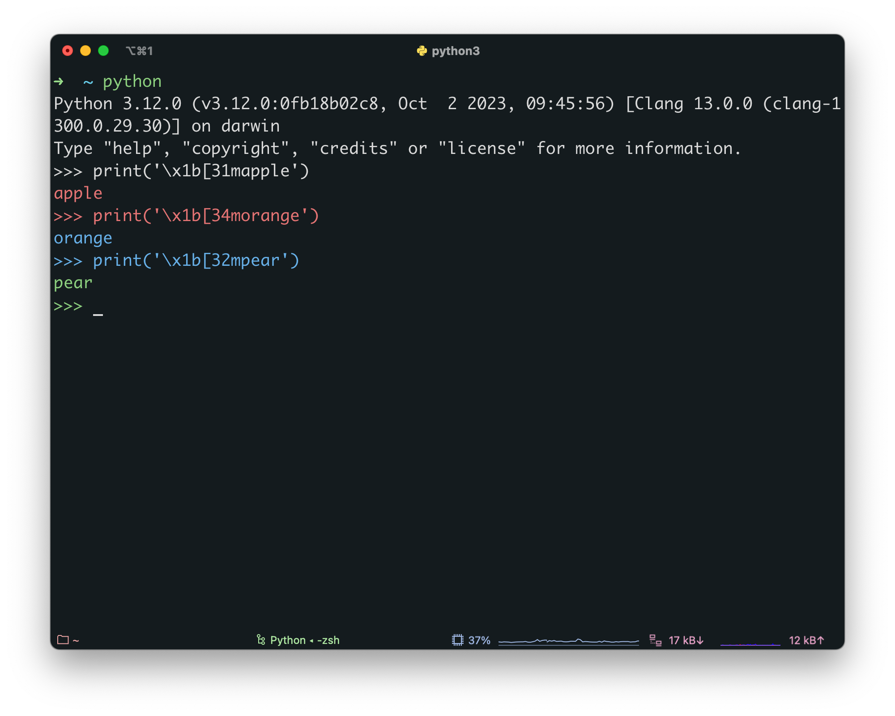Click the print('\x1b[31mapple') command line
This screenshot has height=716, width=895.
(181, 171)
